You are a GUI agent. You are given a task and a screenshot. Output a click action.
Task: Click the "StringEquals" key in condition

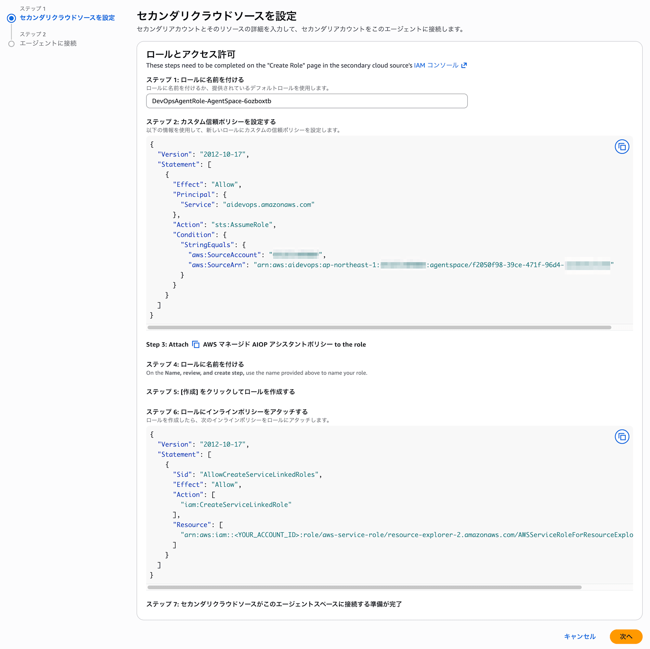coord(207,245)
